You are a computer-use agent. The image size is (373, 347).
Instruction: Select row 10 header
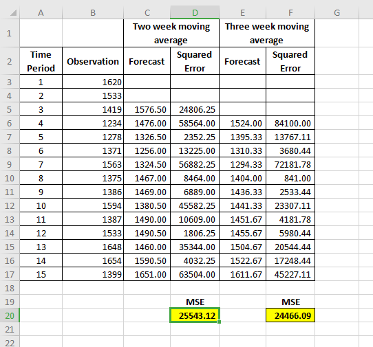(10, 178)
